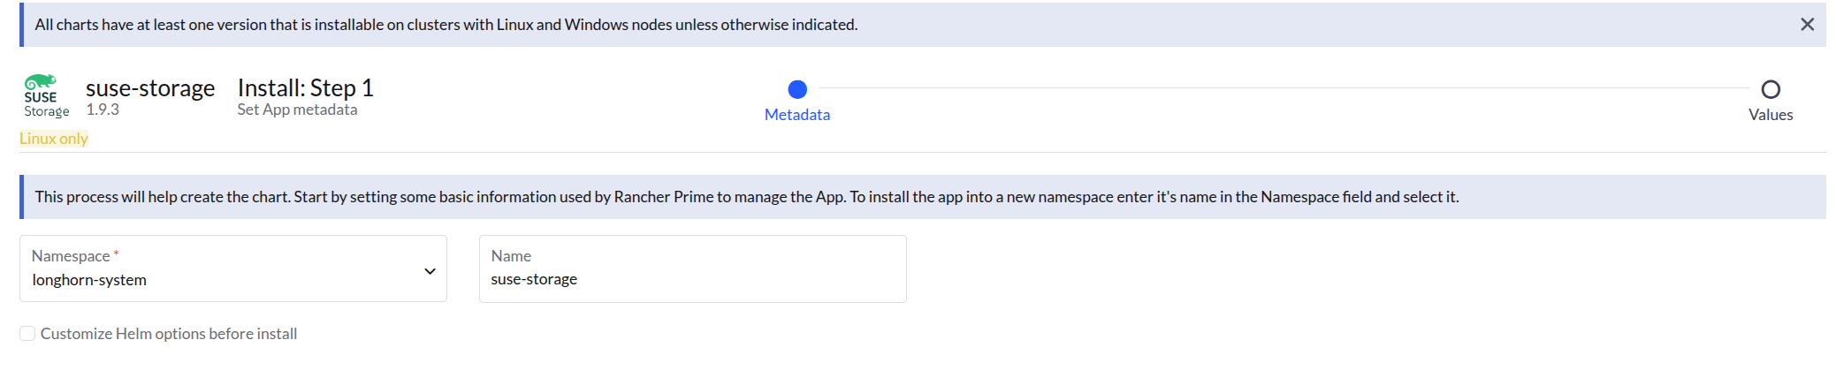Click version number 1.9.3
Viewport: 1836px width, 378px height.
pyautogui.click(x=103, y=110)
